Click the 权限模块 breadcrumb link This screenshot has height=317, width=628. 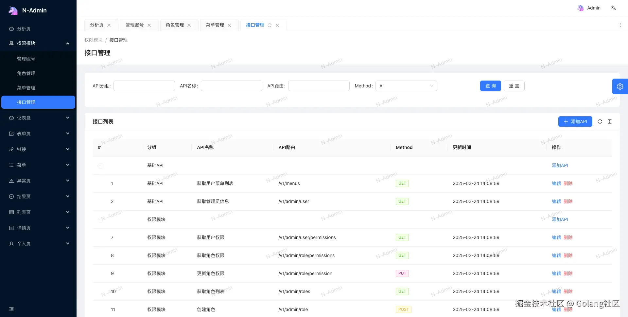point(93,40)
